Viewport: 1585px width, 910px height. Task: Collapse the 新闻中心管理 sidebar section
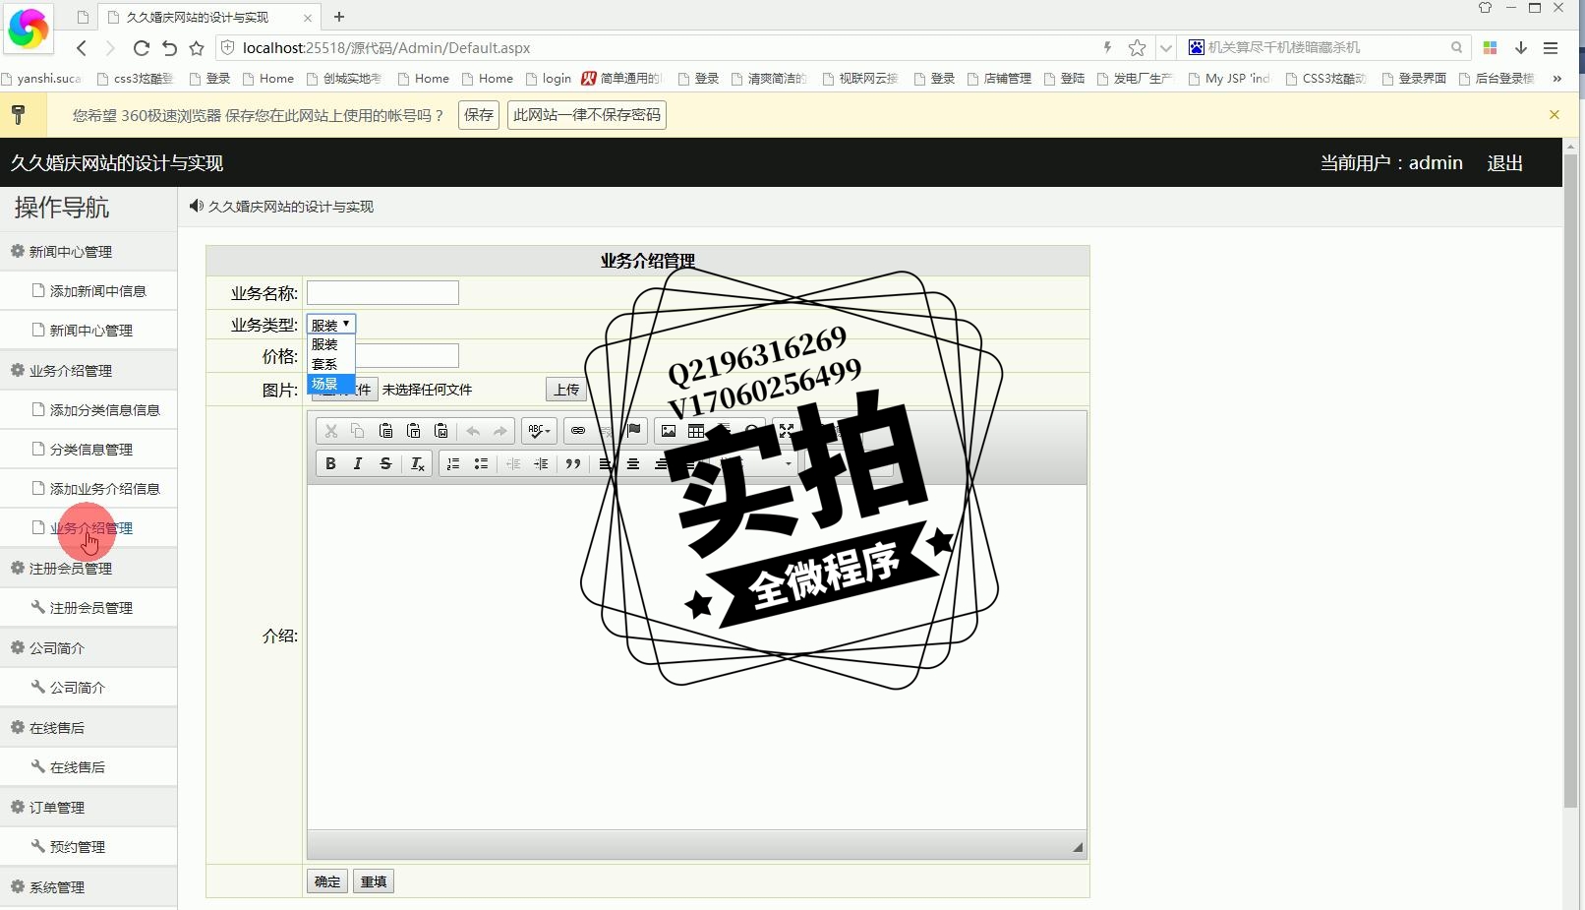(88, 252)
